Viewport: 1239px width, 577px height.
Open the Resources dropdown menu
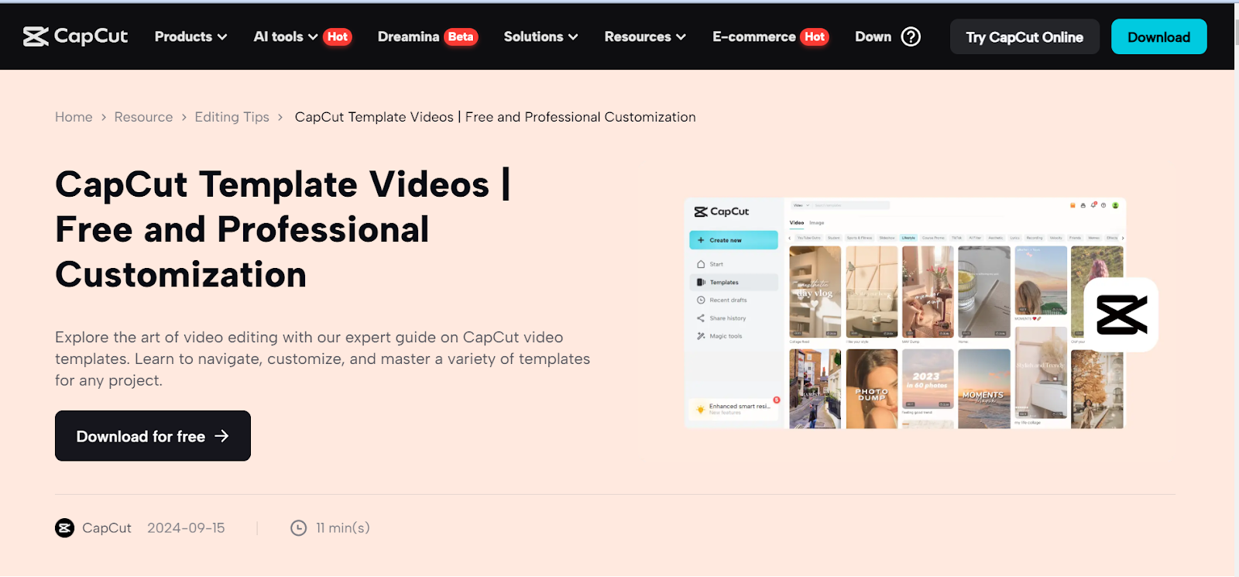645,36
